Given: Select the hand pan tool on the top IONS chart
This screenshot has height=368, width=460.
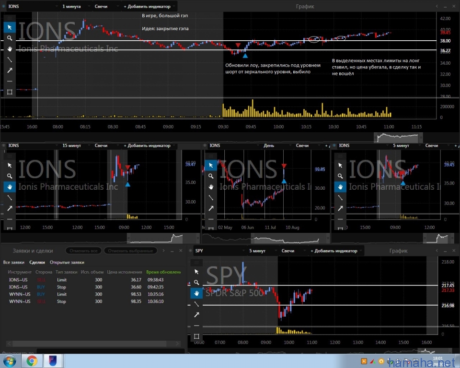Looking at the screenshot, I should point(10,49).
